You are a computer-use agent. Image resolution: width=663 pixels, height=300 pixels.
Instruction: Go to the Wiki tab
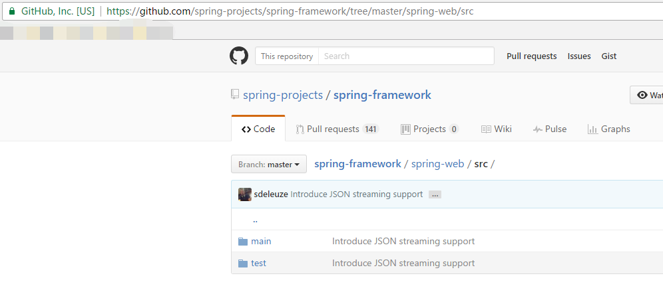click(497, 129)
